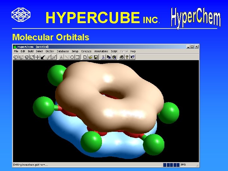The height and width of the screenshot is (171, 228).
Task: Click the grayed Cancel menu item
Action: coord(124,51)
